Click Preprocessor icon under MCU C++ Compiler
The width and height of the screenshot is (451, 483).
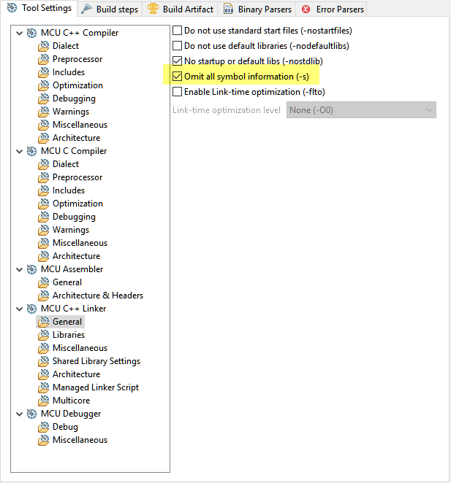[x=44, y=59]
